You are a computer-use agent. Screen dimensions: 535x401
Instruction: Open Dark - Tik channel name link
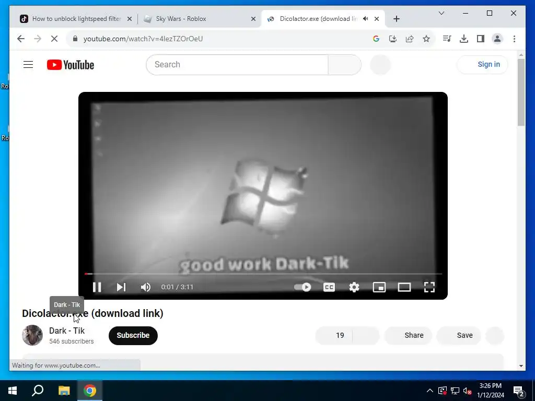67,331
